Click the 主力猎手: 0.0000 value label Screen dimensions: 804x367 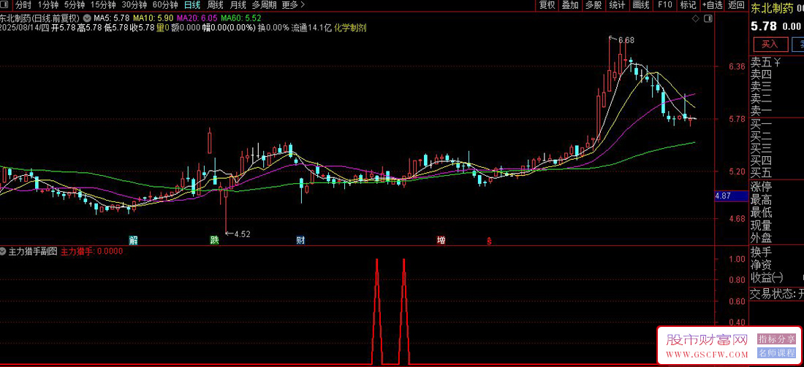(x=92, y=251)
